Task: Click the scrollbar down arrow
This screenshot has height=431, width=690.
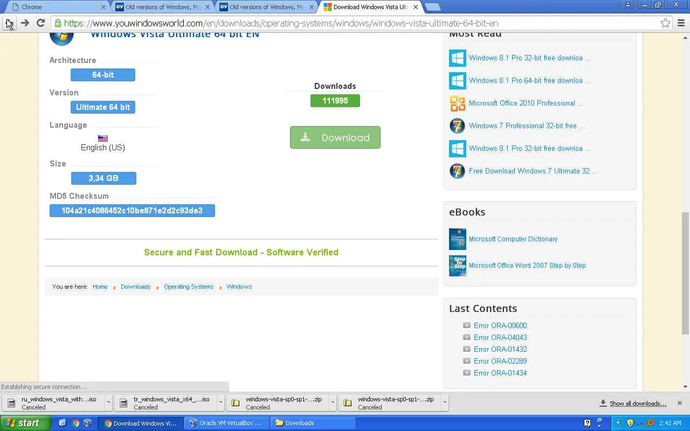Action: [x=686, y=386]
